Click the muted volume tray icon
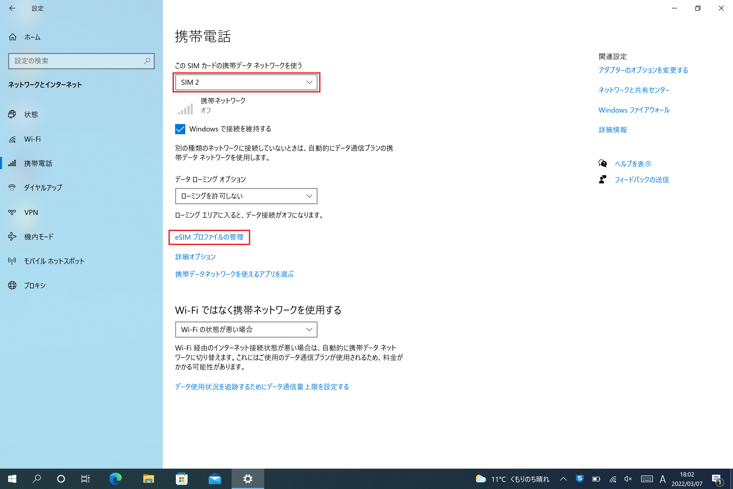This screenshot has width=733, height=489. [x=628, y=479]
